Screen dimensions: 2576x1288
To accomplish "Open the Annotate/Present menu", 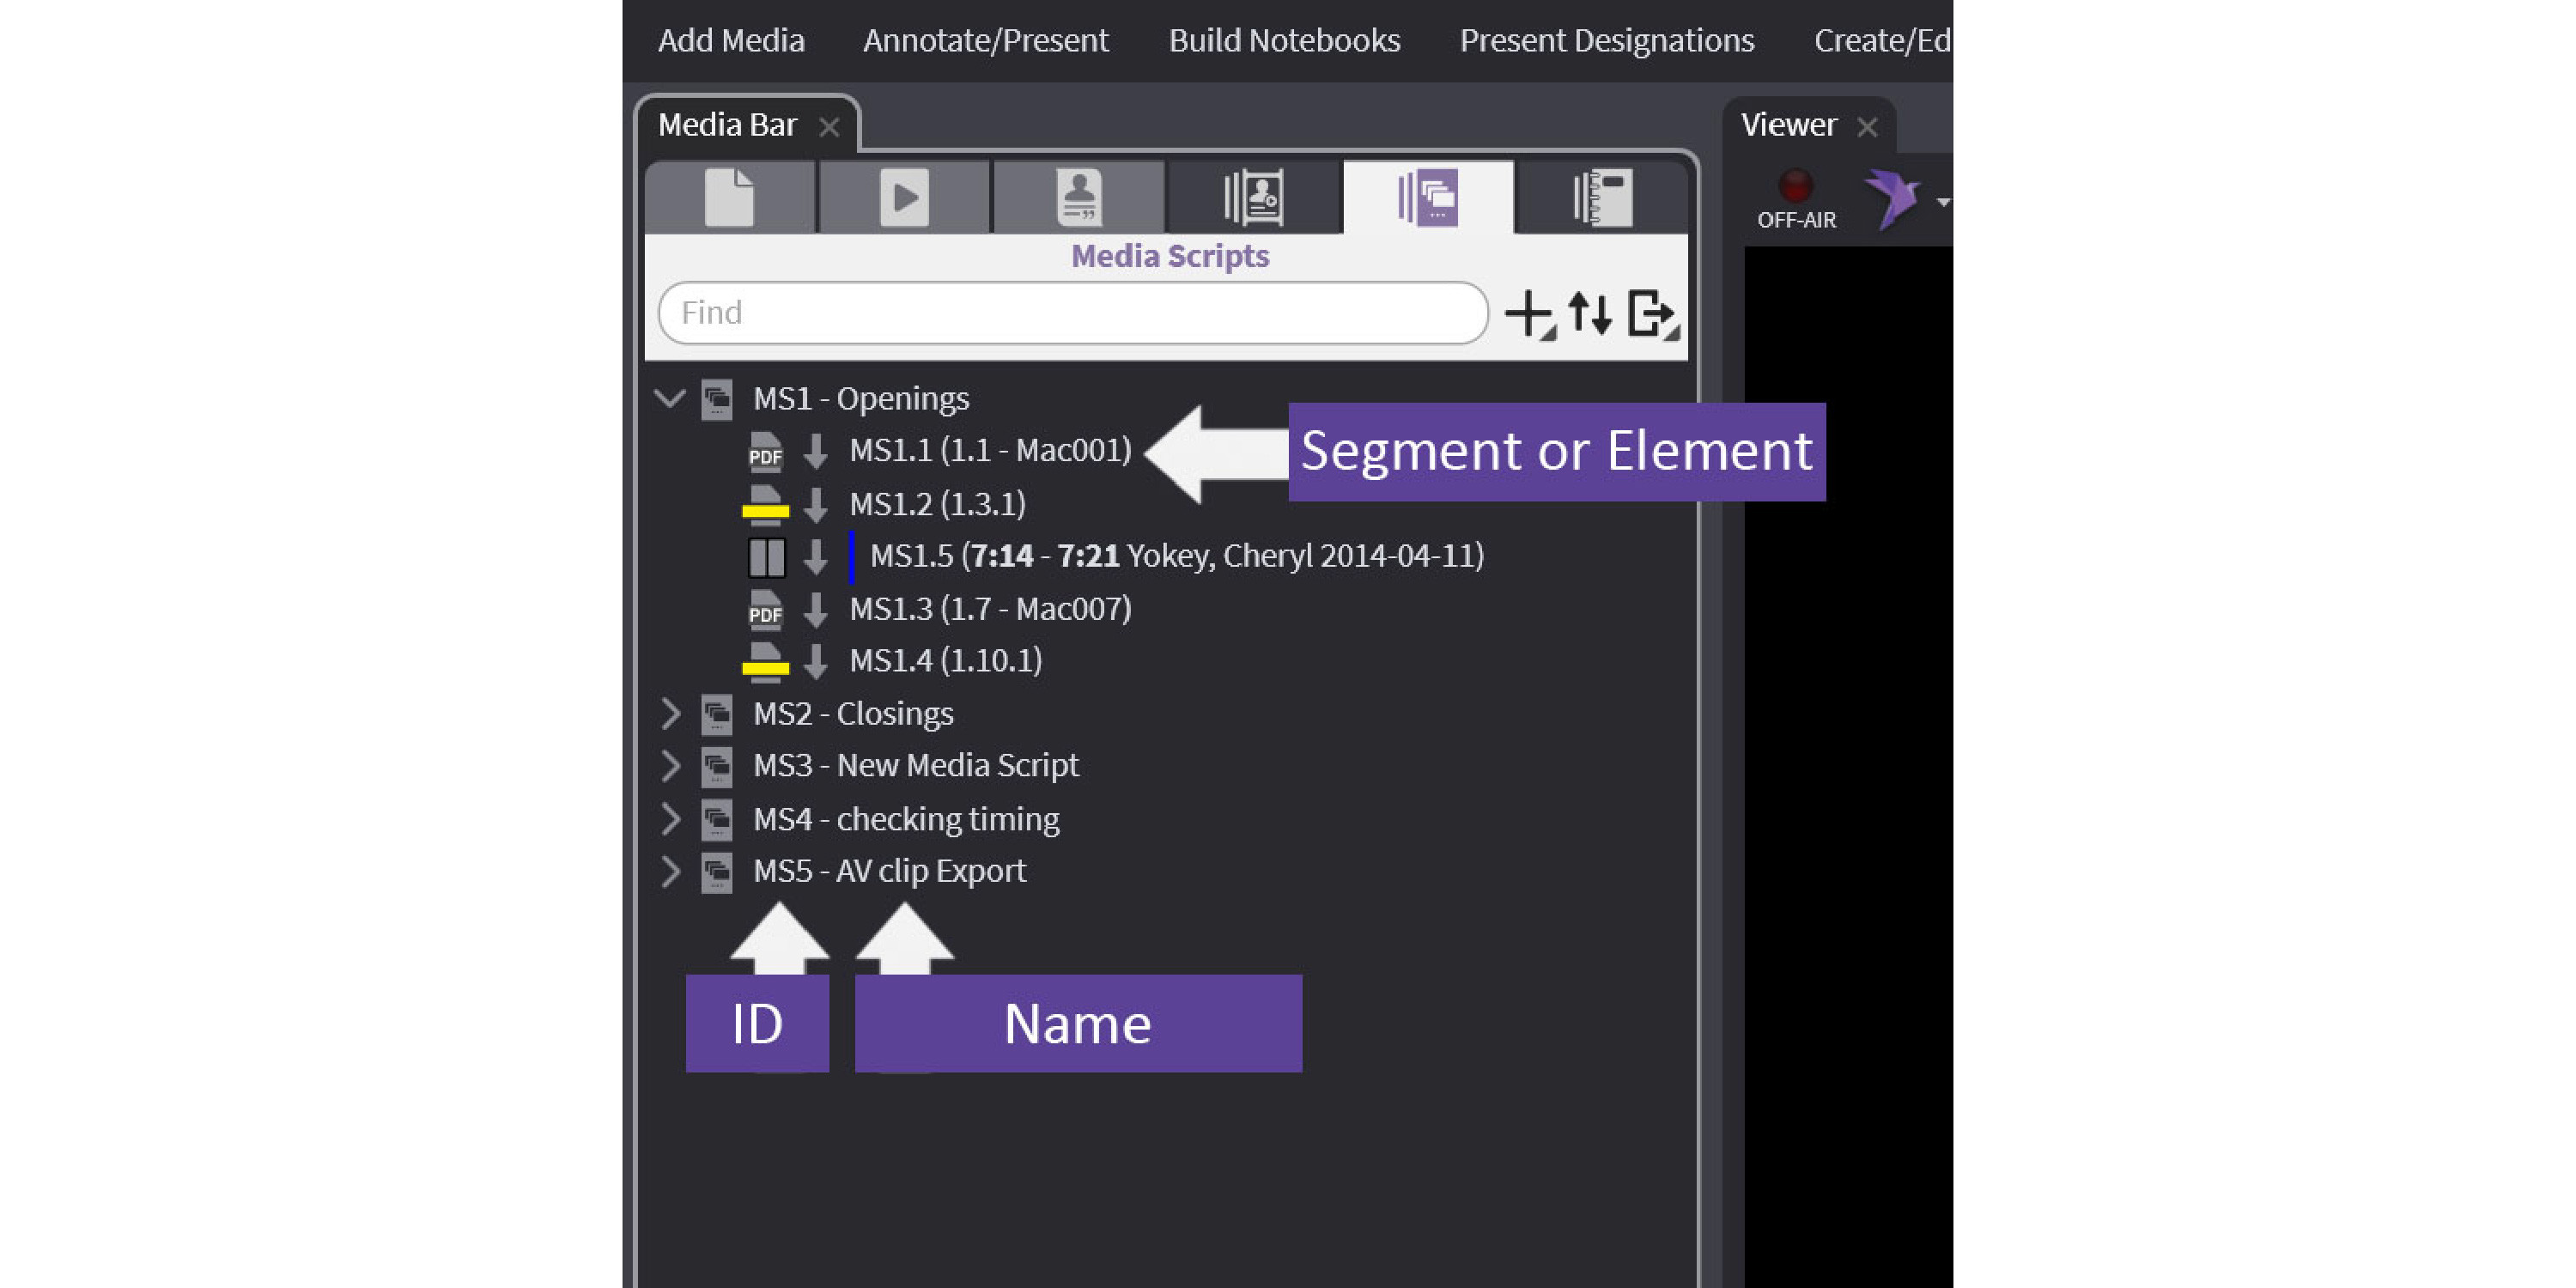I will pyautogui.click(x=985, y=40).
